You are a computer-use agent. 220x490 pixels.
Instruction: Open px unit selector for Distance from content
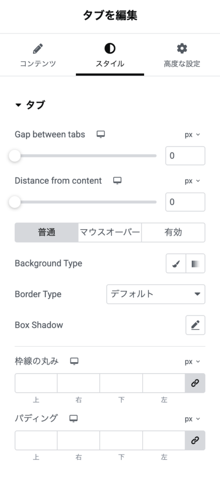192,181
